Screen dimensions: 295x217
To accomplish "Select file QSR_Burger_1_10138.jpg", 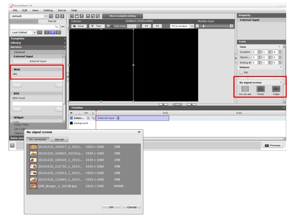I will [x=83, y=186].
